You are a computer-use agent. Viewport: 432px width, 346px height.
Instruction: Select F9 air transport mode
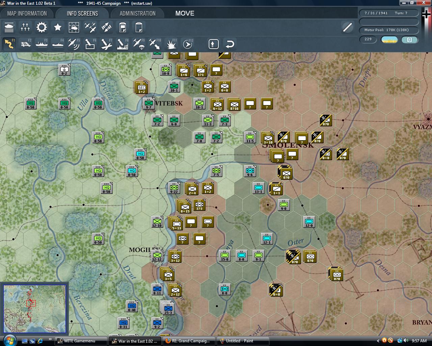coord(139,44)
